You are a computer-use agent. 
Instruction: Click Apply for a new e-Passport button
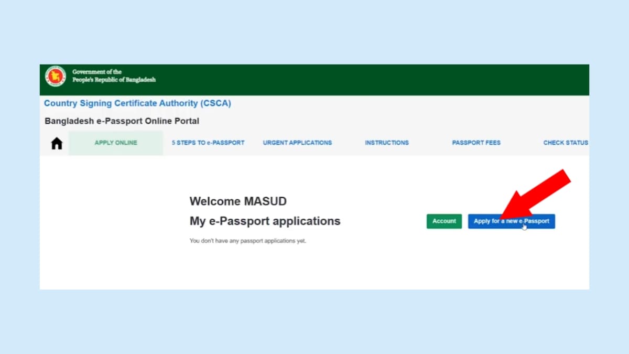click(x=511, y=221)
